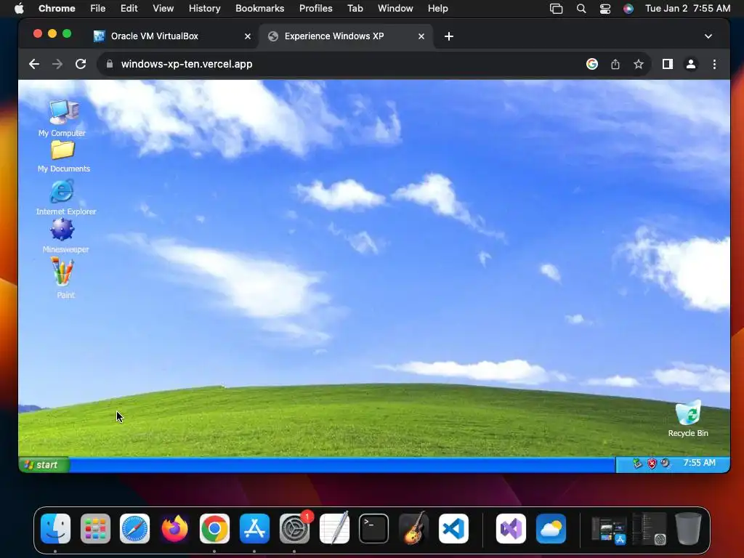This screenshot has height=558, width=744.
Task: View site info lock icon
Action: pyautogui.click(x=110, y=64)
